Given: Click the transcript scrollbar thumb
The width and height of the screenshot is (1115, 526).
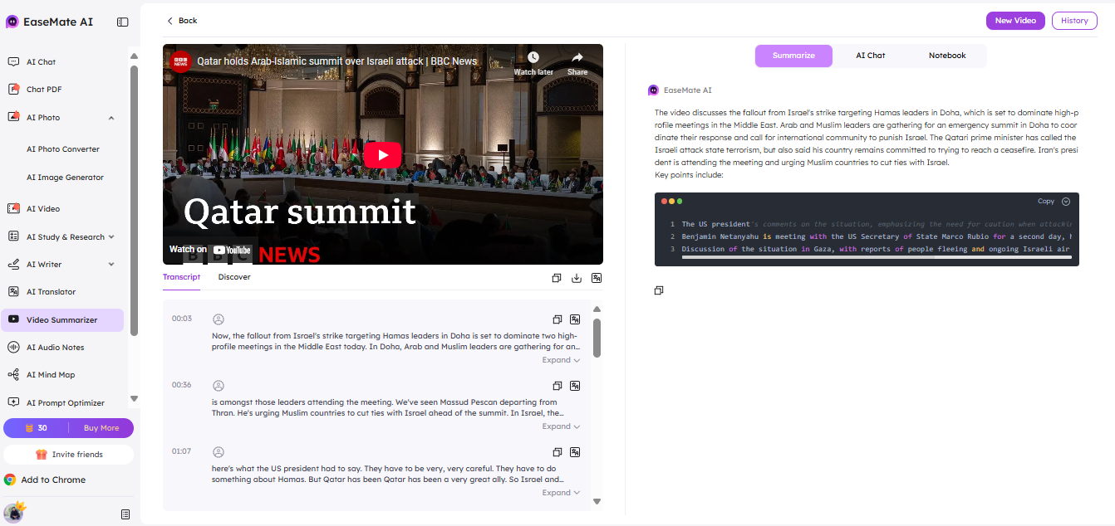Looking at the screenshot, I should click(x=597, y=338).
